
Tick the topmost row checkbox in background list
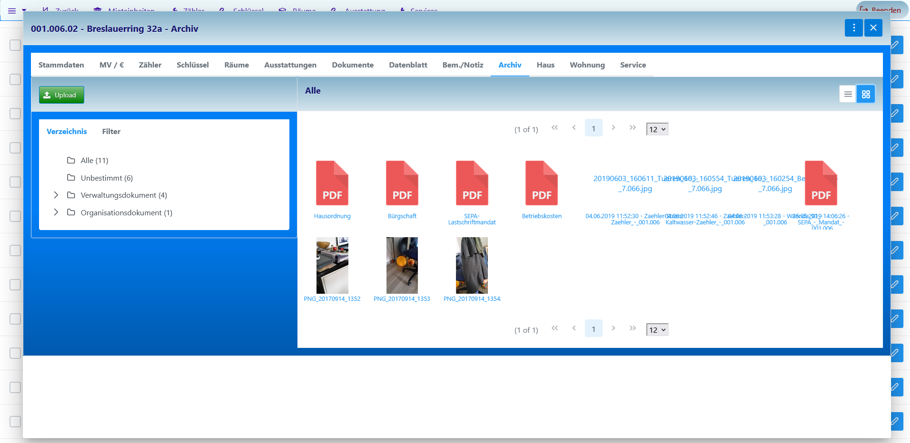[15, 45]
